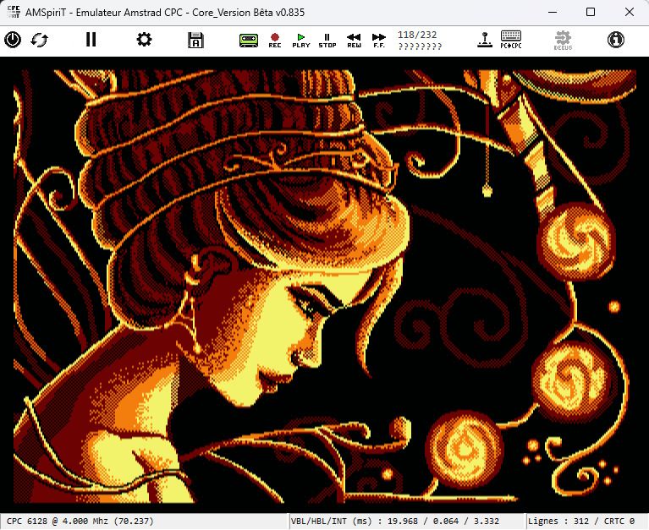Open joystick configuration icon
649x530 pixels.
coord(485,40)
